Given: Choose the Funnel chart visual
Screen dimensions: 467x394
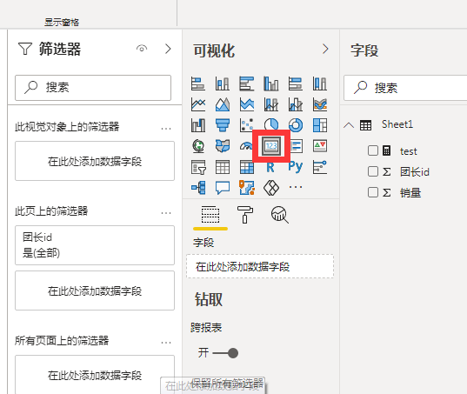Looking at the screenshot, I should click(x=223, y=125).
